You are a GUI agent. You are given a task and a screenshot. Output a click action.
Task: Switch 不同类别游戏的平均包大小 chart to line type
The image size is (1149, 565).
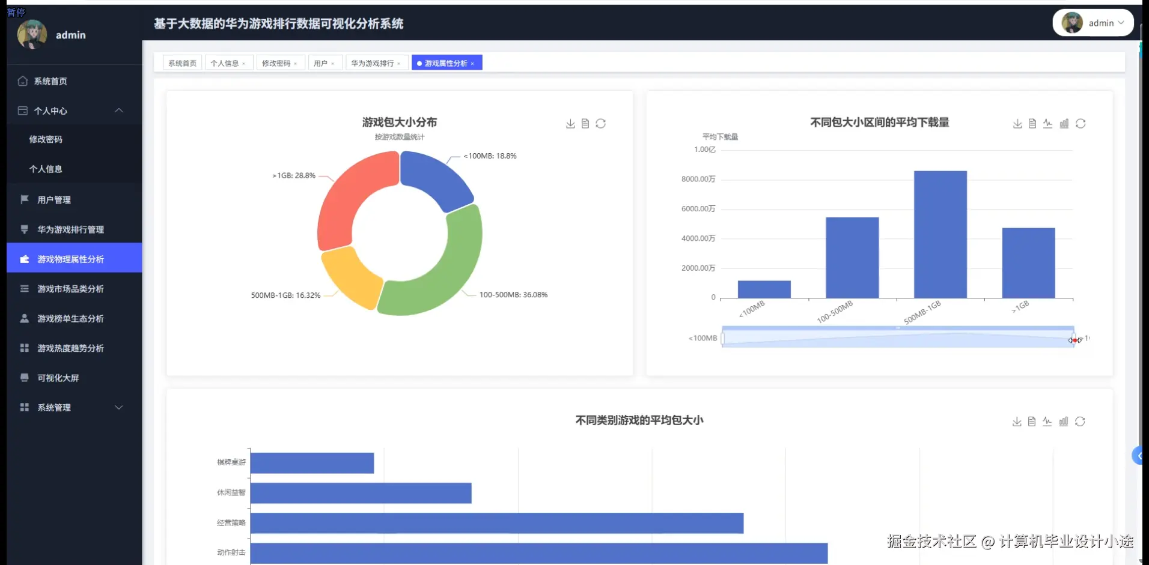pyautogui.click(x=1047, y=421)
